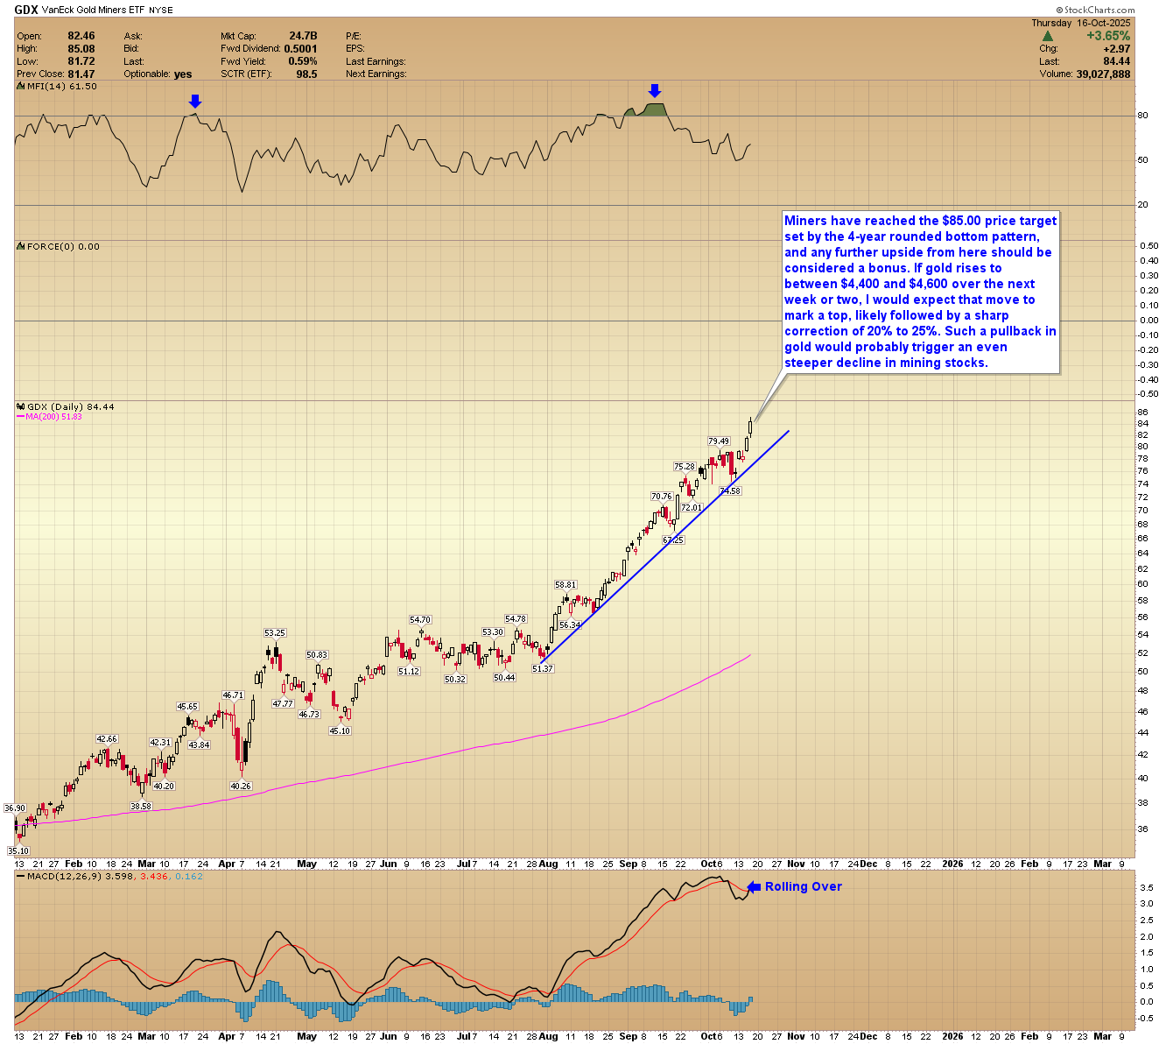Click the 45.10 price label
This screenshot has width=1173, height=1044.
coord(340,731)
